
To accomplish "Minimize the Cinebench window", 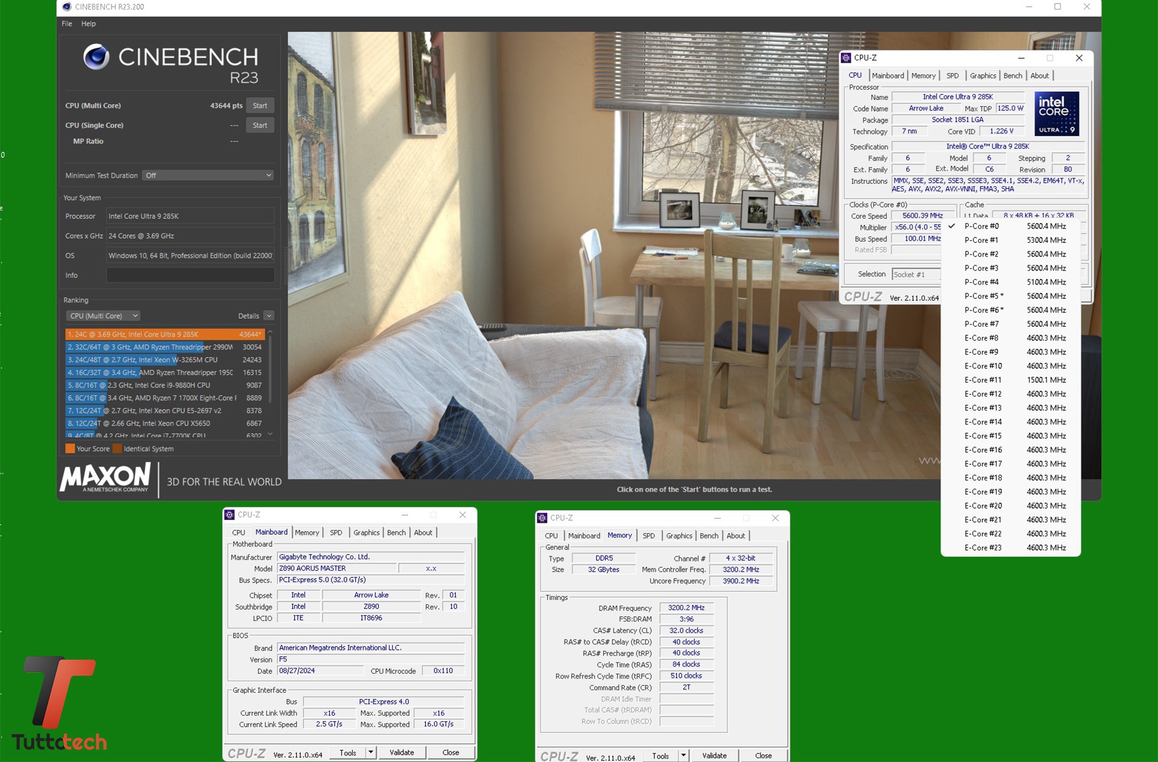I will 1029,7.
